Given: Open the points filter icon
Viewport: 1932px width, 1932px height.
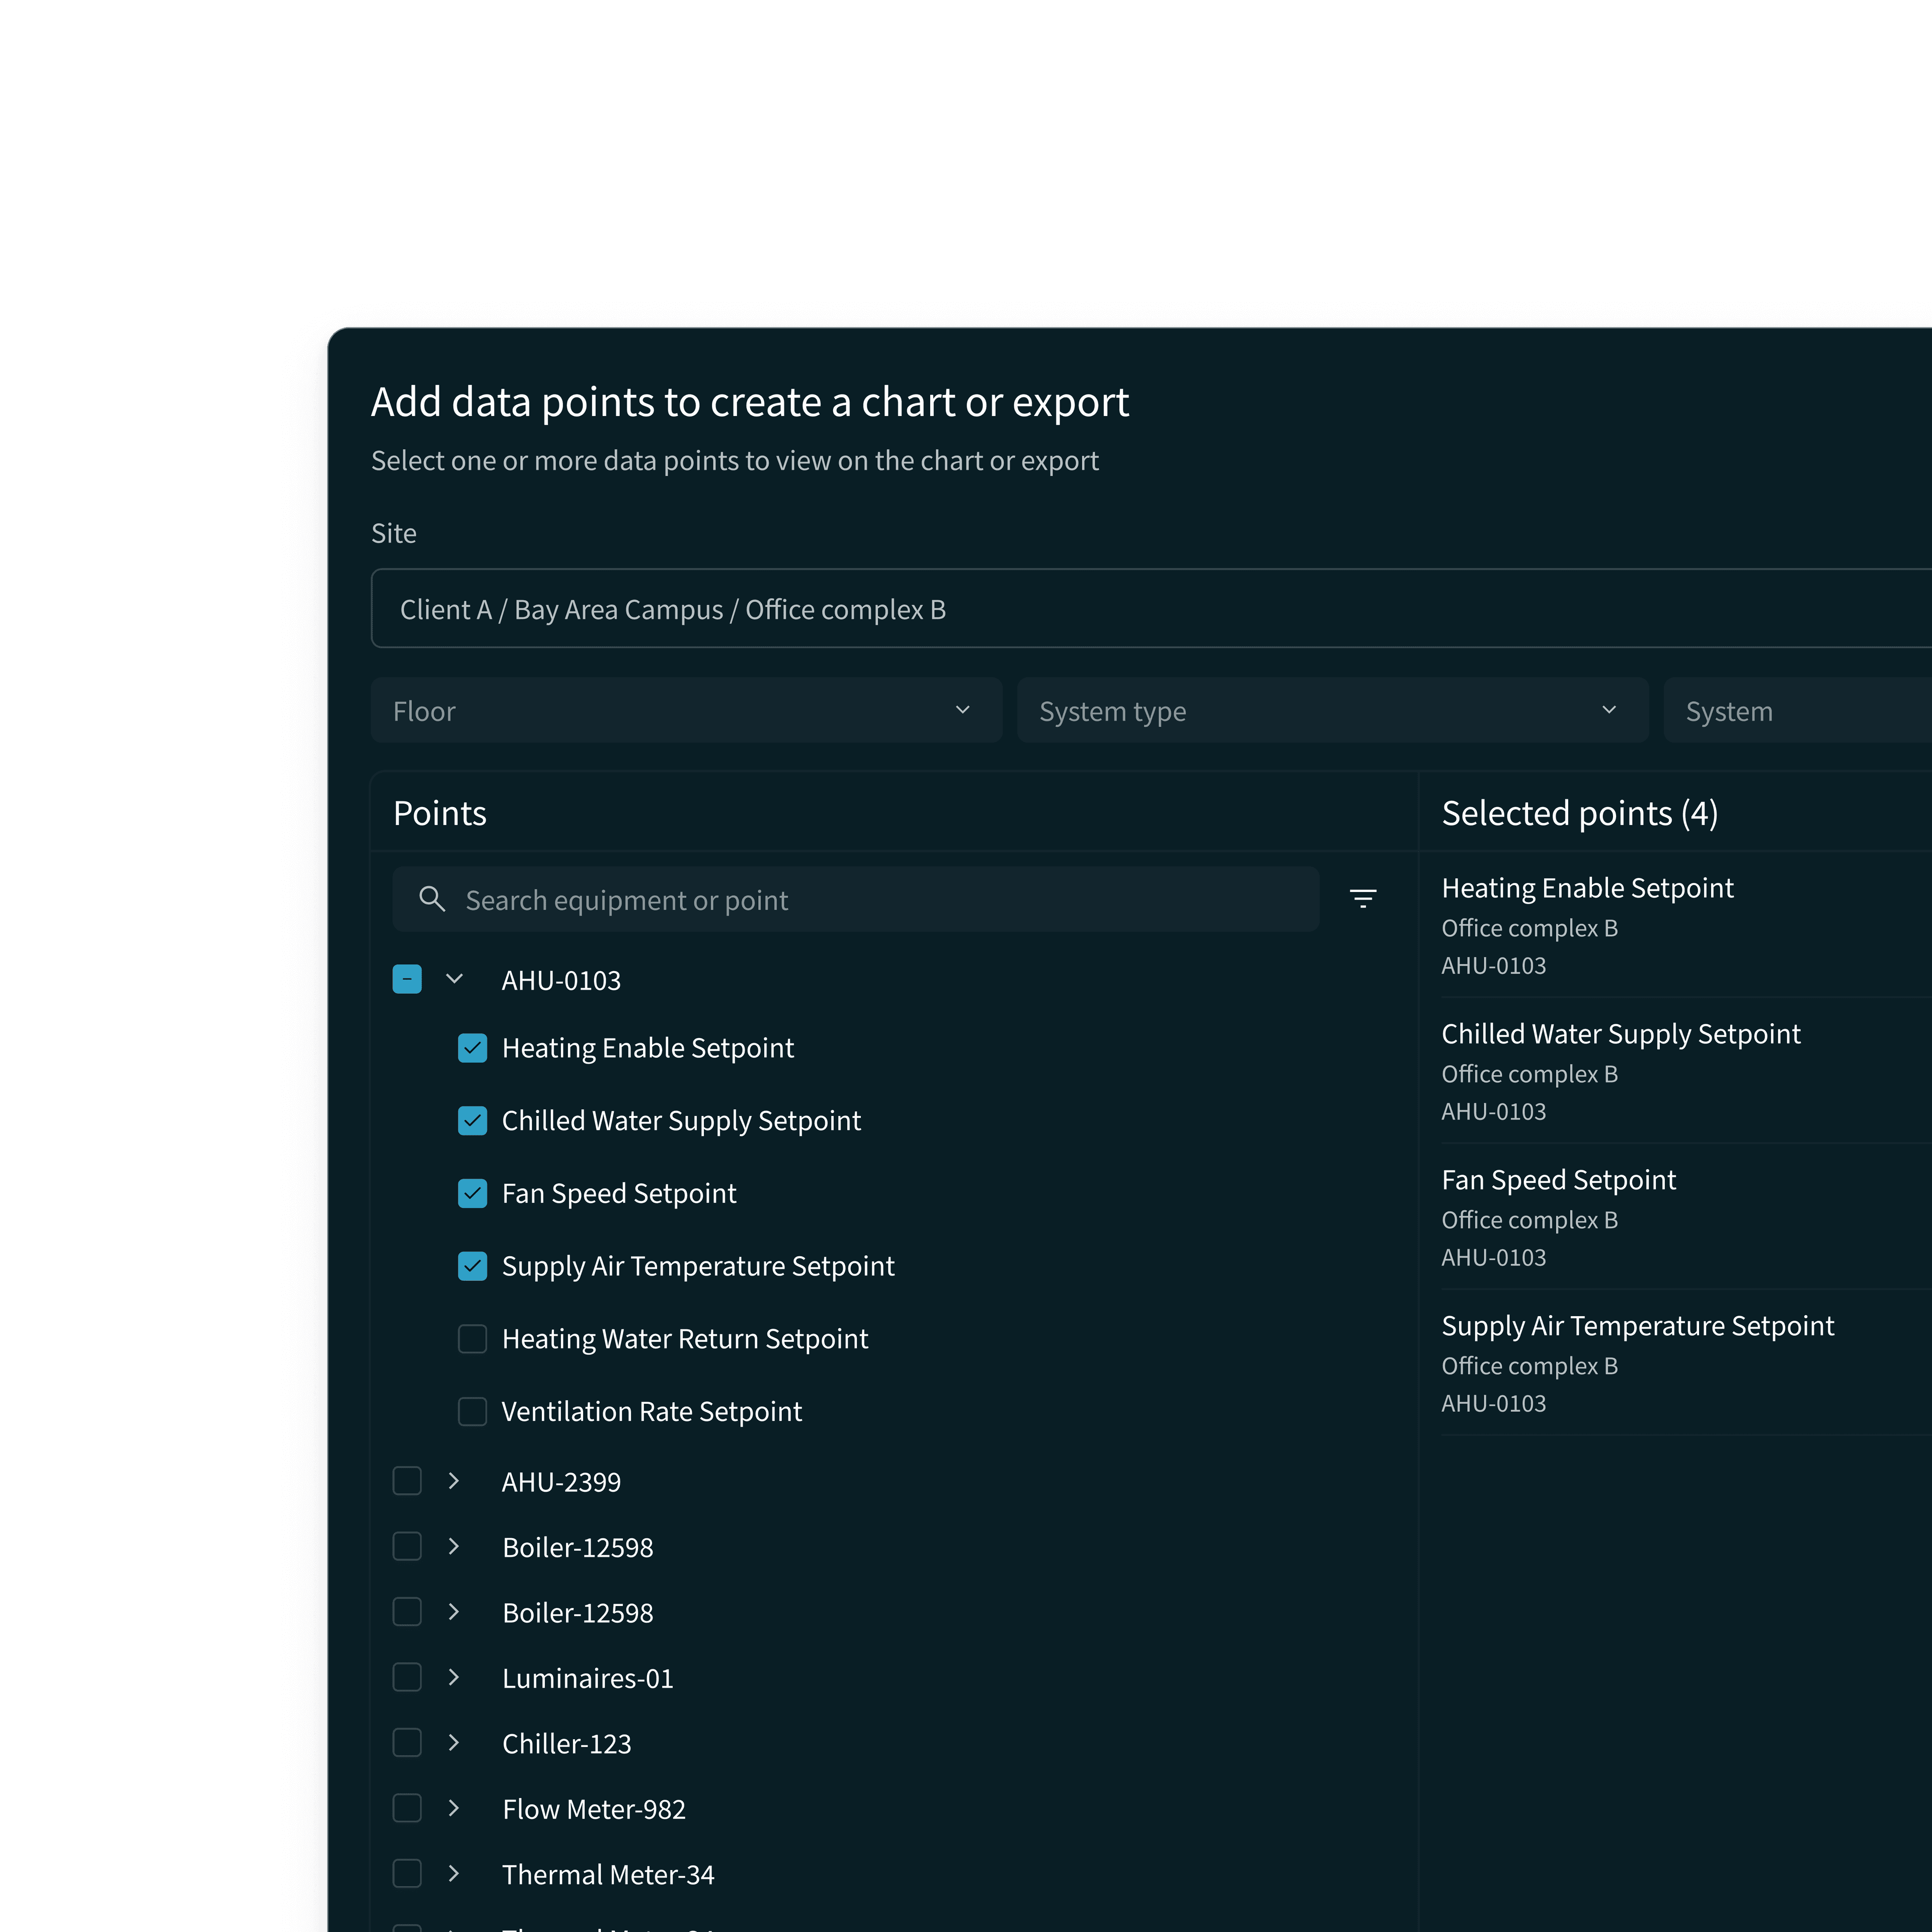Looking at the screenshot, I should (x=1362, y=899).
